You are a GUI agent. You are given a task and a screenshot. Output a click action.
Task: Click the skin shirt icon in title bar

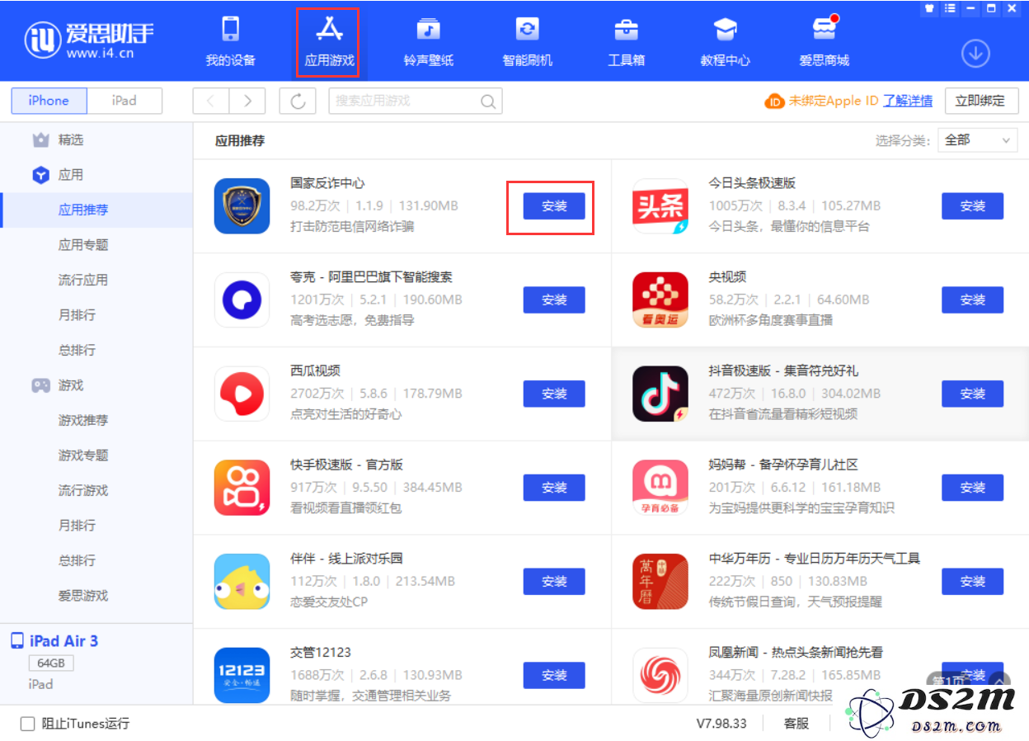[930, 8]
